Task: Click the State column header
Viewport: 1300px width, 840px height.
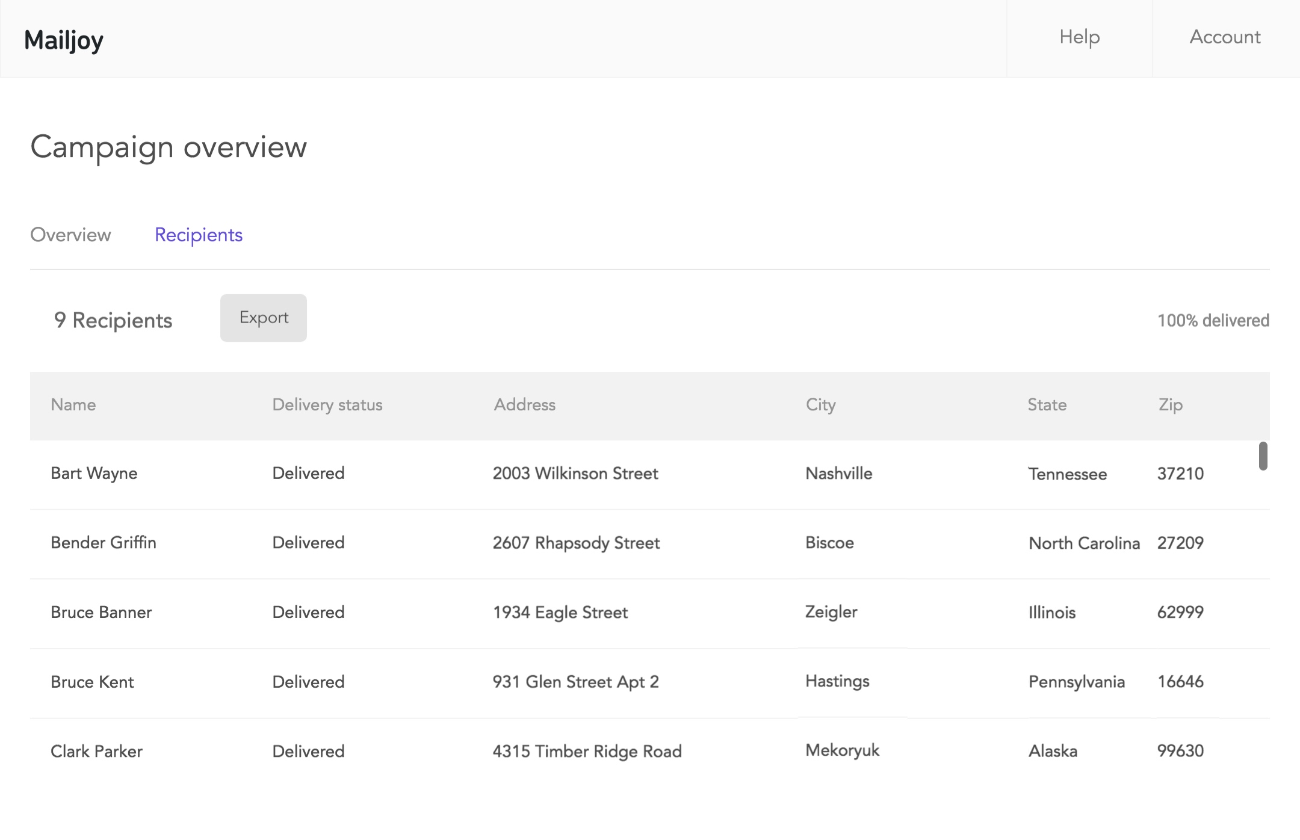Action: pos(1047,405)
